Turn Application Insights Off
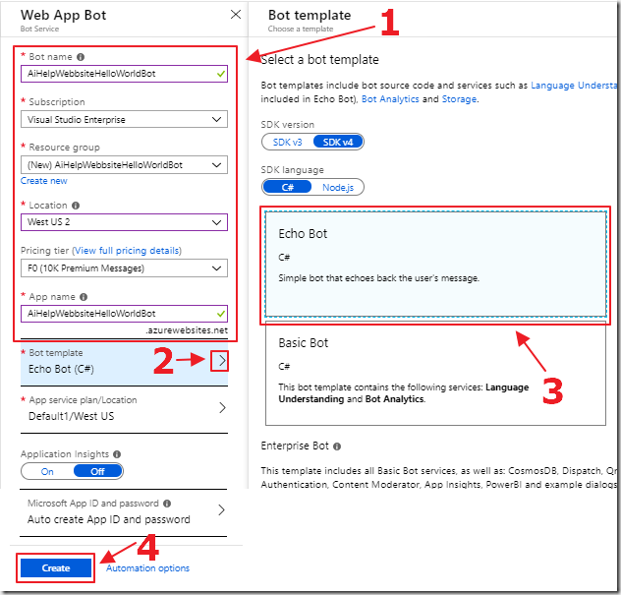This screenshot has width=621, height=595. (98, 471)
